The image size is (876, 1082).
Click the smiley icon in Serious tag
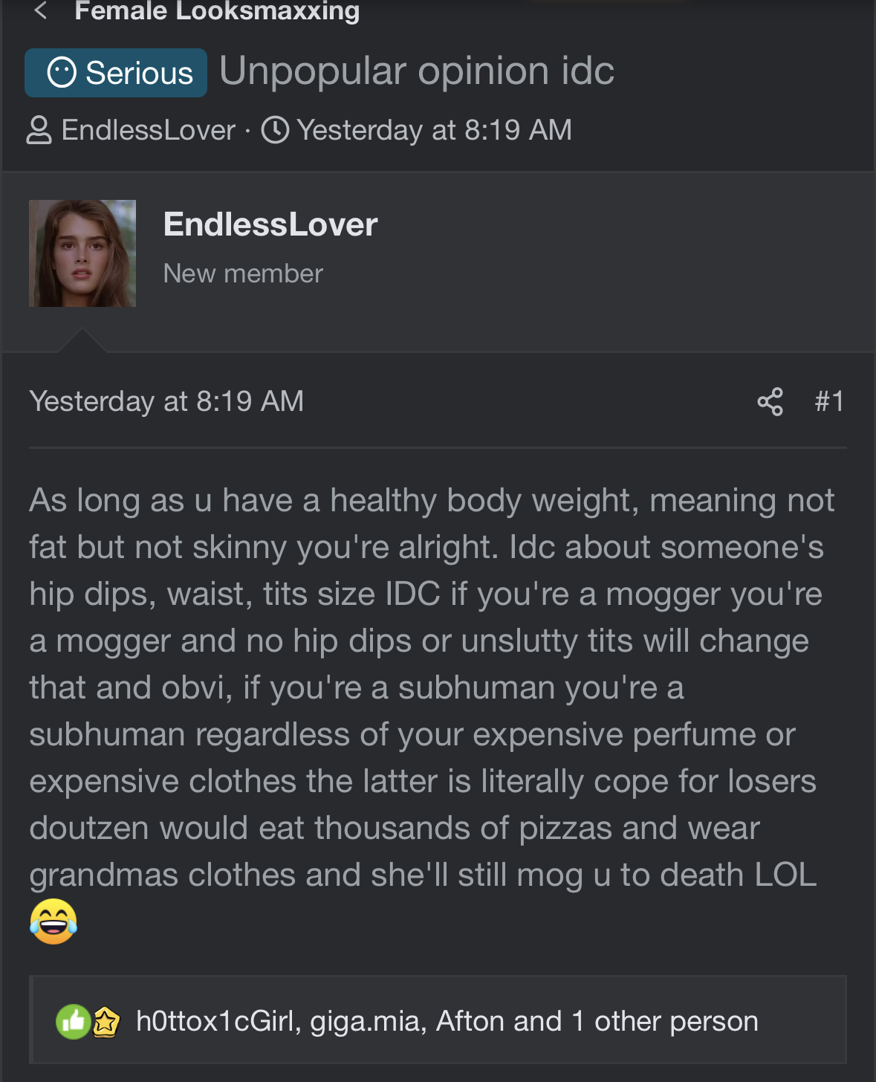[x=62, y=73]
